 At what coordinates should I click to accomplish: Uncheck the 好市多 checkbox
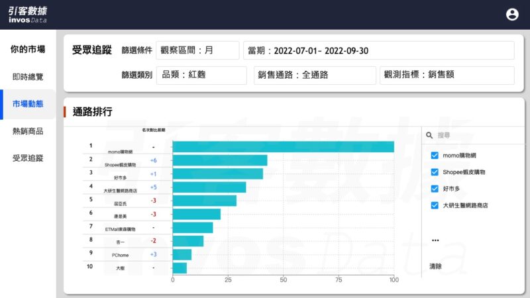pos(435,189)
